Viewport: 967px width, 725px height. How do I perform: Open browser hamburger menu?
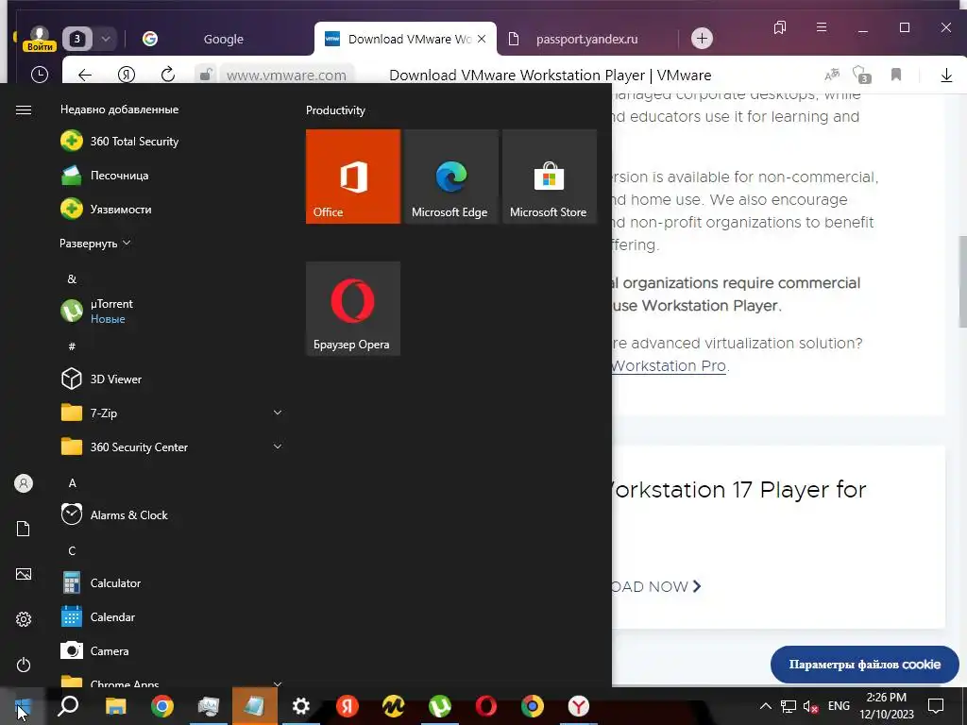coord(822,27)
